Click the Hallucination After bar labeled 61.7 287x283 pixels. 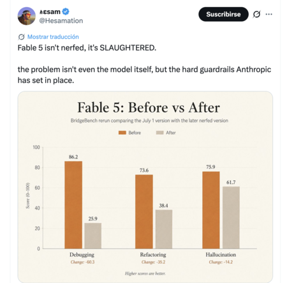pyautogui.click(x=231, y=217)
